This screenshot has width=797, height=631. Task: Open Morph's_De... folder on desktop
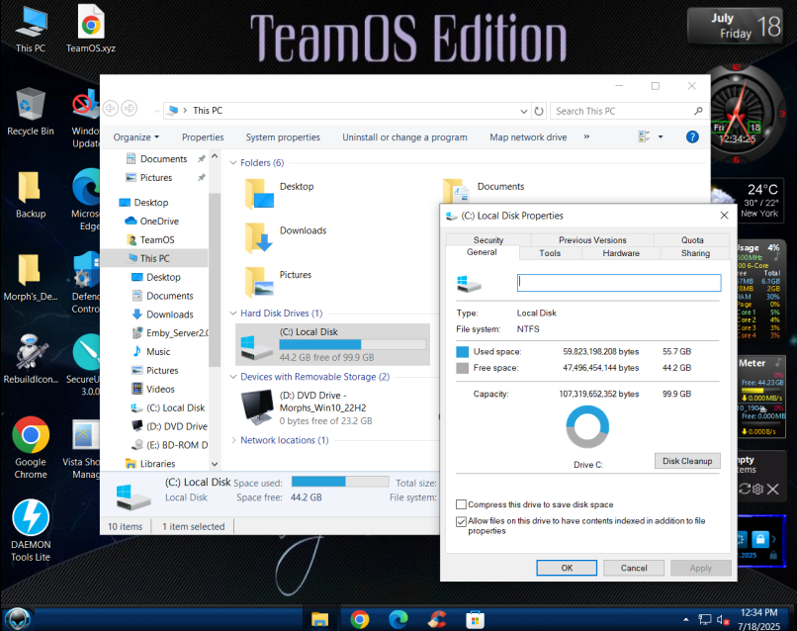(x=31, y=278)
